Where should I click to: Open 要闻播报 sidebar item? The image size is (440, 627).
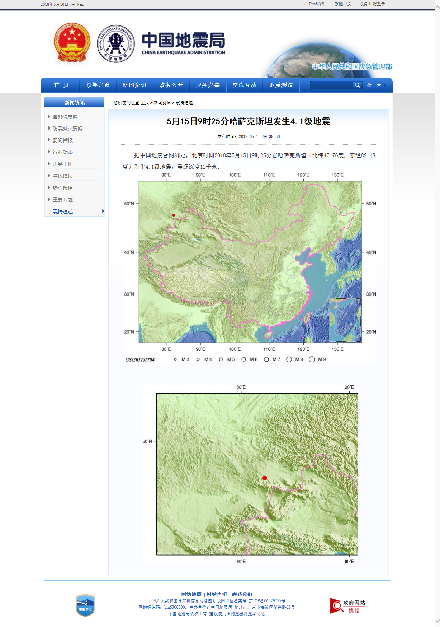pos(62,140)
